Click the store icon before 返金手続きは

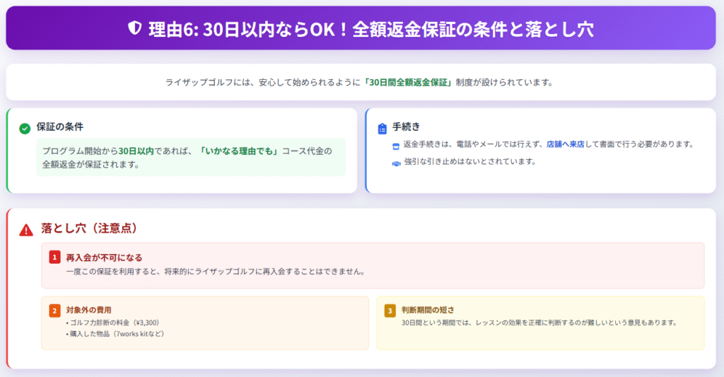point(396,146)
